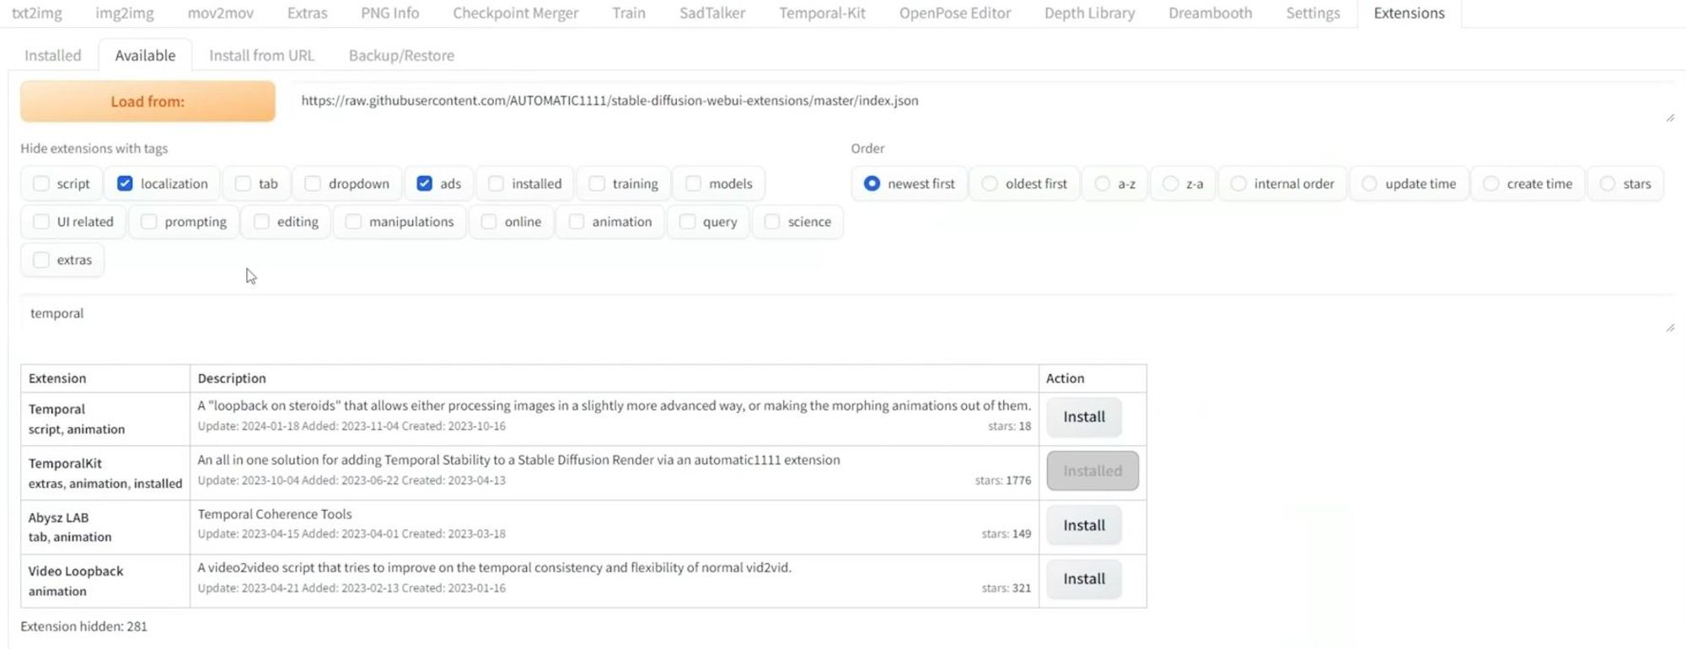Open the Extras tab
This screenshot has width=1686, height=649.
307,13
